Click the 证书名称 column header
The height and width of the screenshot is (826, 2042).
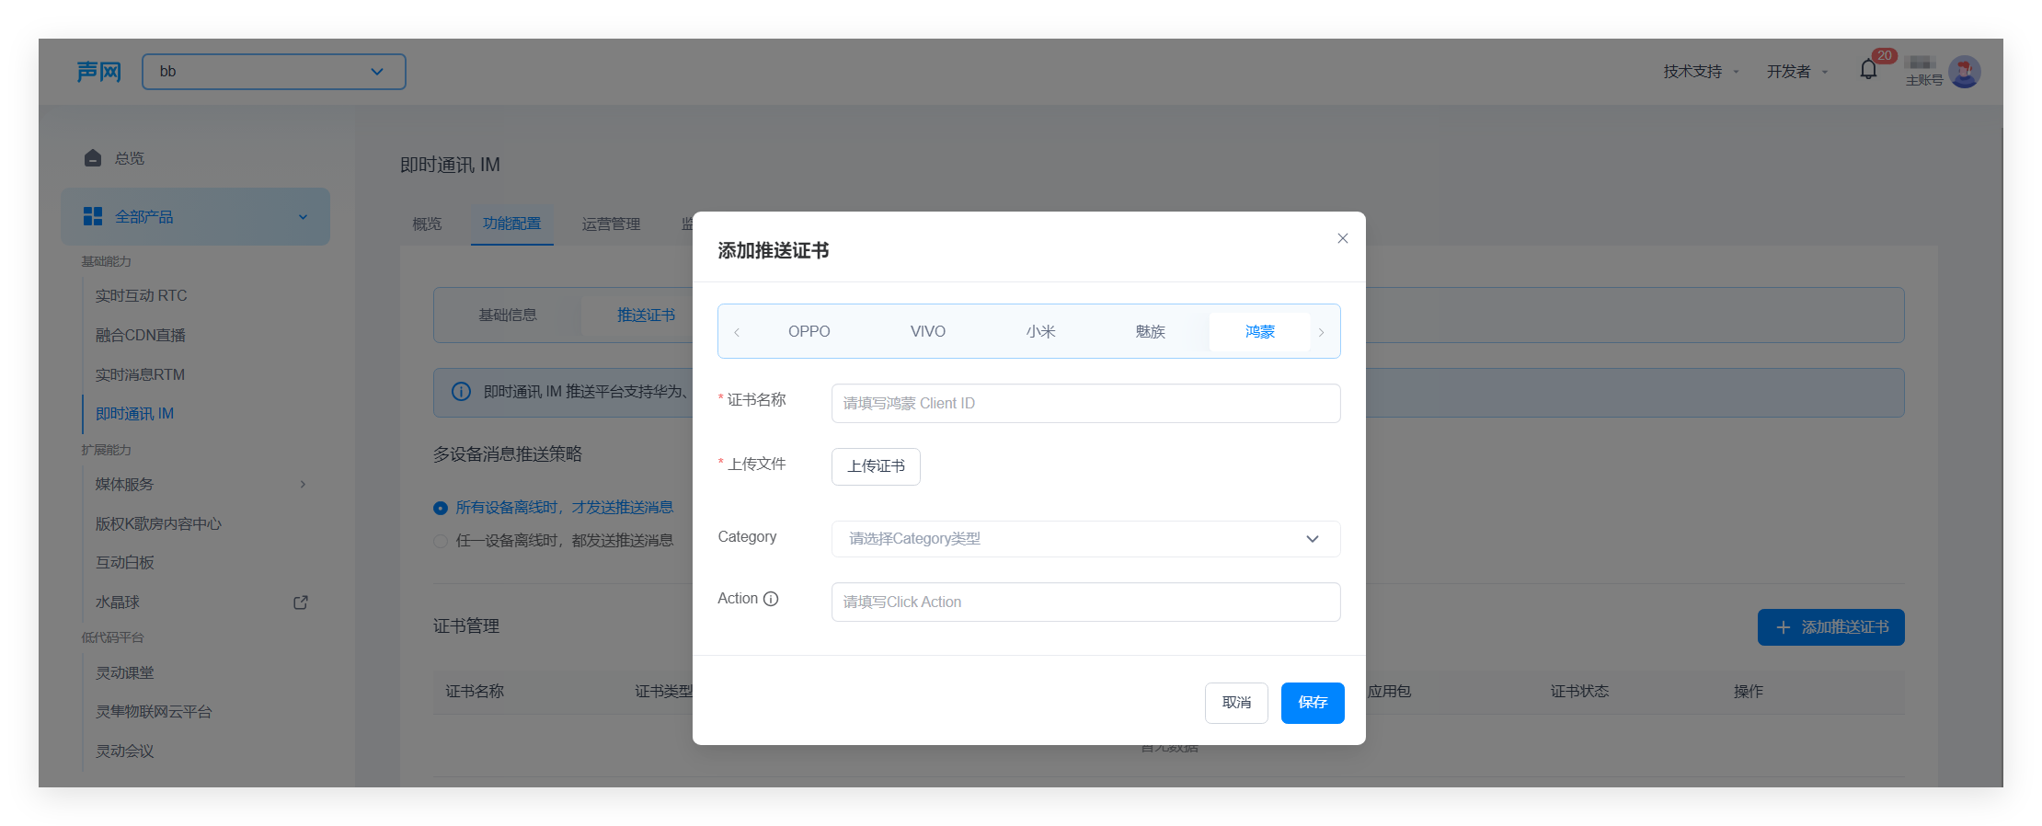pyautogui.click(x=475, y=692)
